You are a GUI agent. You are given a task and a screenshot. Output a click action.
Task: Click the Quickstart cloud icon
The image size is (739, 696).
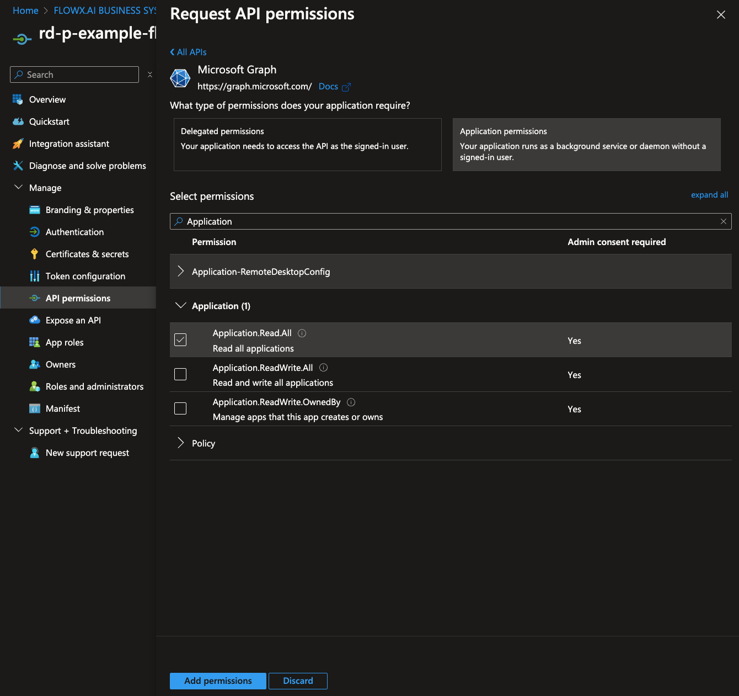[x=18, y=121]
